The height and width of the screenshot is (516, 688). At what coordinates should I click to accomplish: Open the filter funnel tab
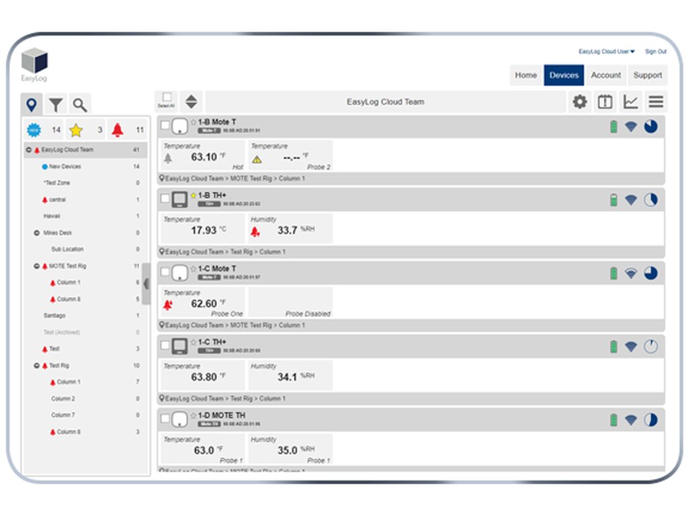click(56, 104)
